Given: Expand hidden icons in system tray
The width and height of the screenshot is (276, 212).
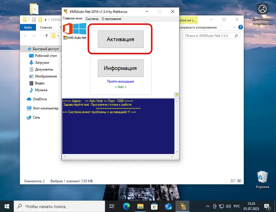Looking at the screenshot, I should (208, 206).
